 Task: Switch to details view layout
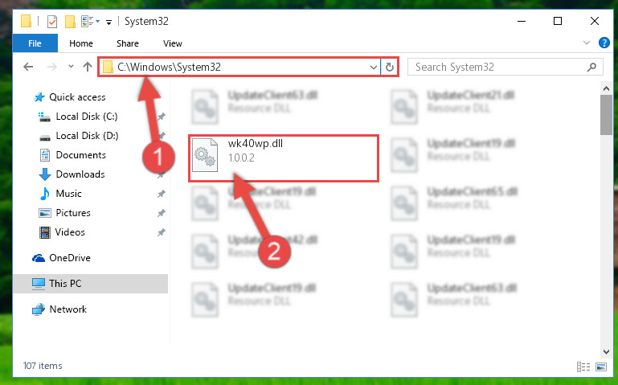(x=583, y=367)
